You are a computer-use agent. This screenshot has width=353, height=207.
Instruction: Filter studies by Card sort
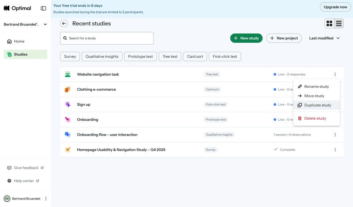pyautogui.click(x=195, y=56)
